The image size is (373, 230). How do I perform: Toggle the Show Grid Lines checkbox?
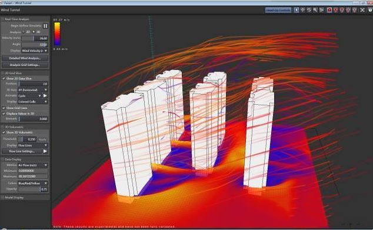tap(4, 108)
